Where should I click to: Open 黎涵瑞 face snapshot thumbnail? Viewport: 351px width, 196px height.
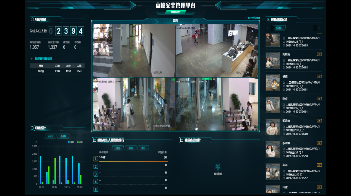click(273, 127)
